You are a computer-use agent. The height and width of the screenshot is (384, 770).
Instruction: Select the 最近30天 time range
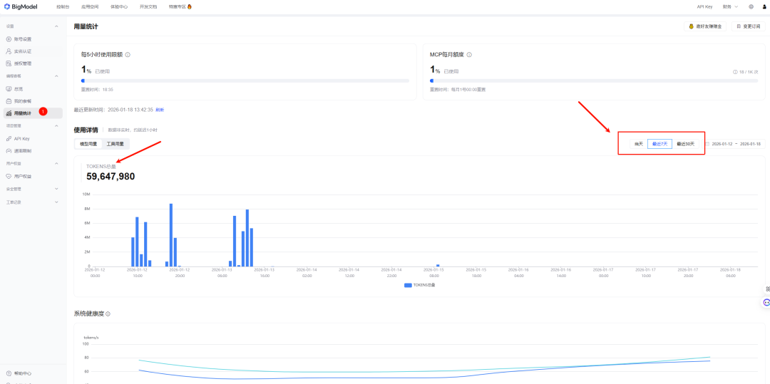pos(686,144)
